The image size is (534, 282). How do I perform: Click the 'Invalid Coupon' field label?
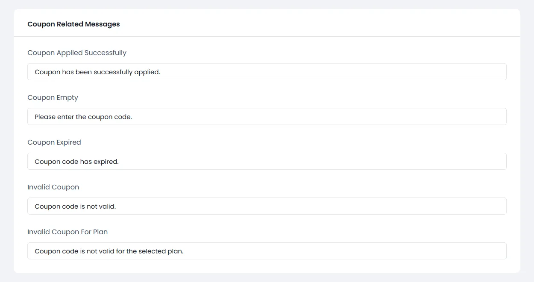[x=53, y=187]
